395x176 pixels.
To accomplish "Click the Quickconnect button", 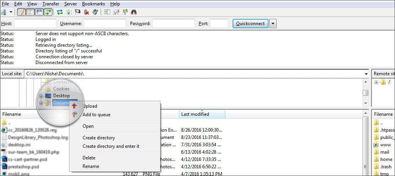I will (250, 24).
